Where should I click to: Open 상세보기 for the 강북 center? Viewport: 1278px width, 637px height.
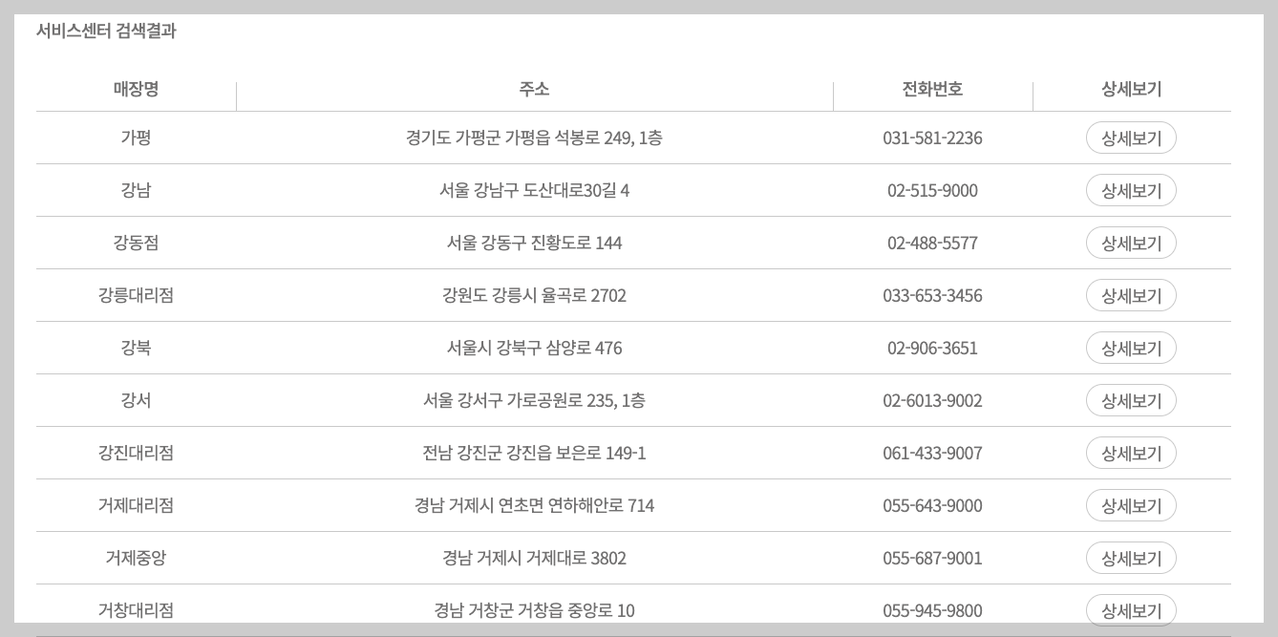pyautogui.click(x=1131, y=348)
